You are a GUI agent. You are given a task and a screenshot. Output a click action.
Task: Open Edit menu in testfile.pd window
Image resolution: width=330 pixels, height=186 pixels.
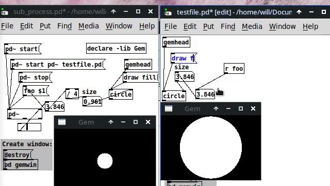(x=190, y=26)
